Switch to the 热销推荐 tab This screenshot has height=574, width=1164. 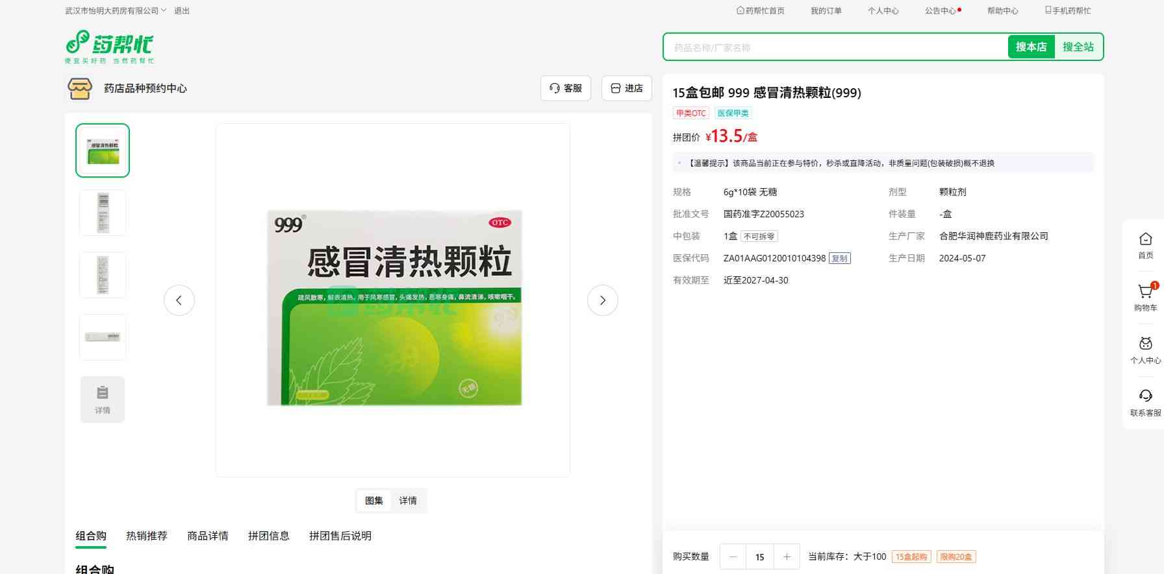(x=147, y=536)
